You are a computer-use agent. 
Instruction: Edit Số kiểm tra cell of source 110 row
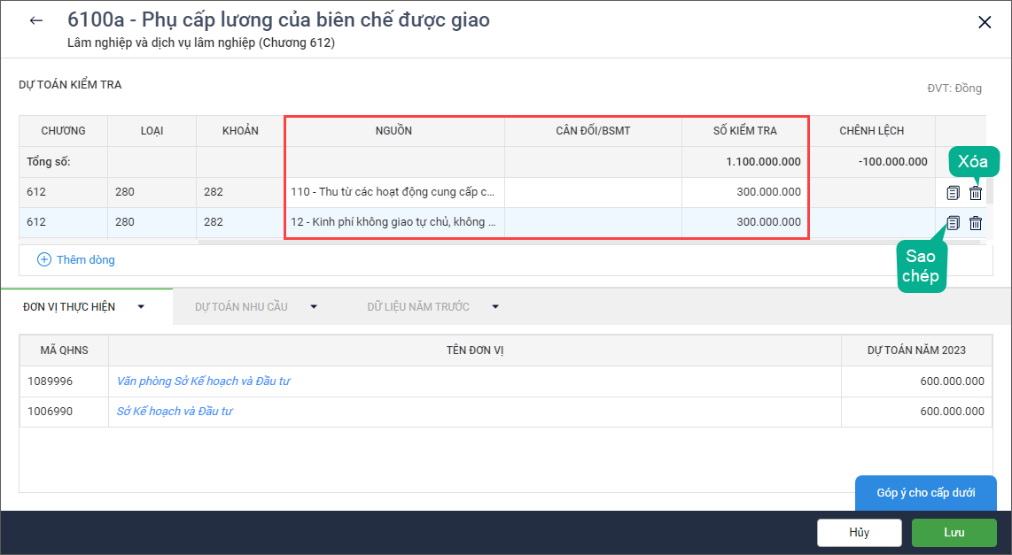click(x=744, y=192)
